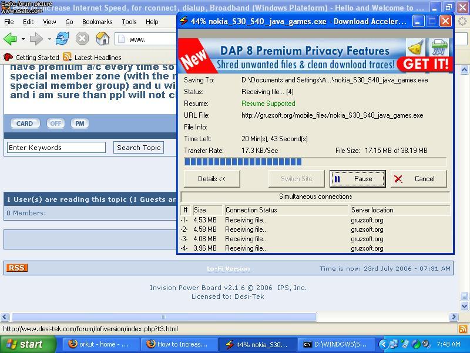Click the broom cleaner icon in DAP banner
Screen dimensions: 470x353
tap(416, 47)
